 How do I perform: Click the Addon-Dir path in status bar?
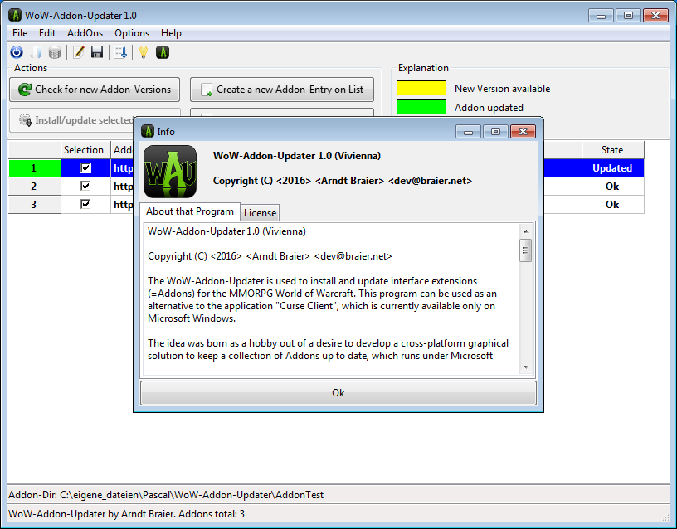pos(166,495)
